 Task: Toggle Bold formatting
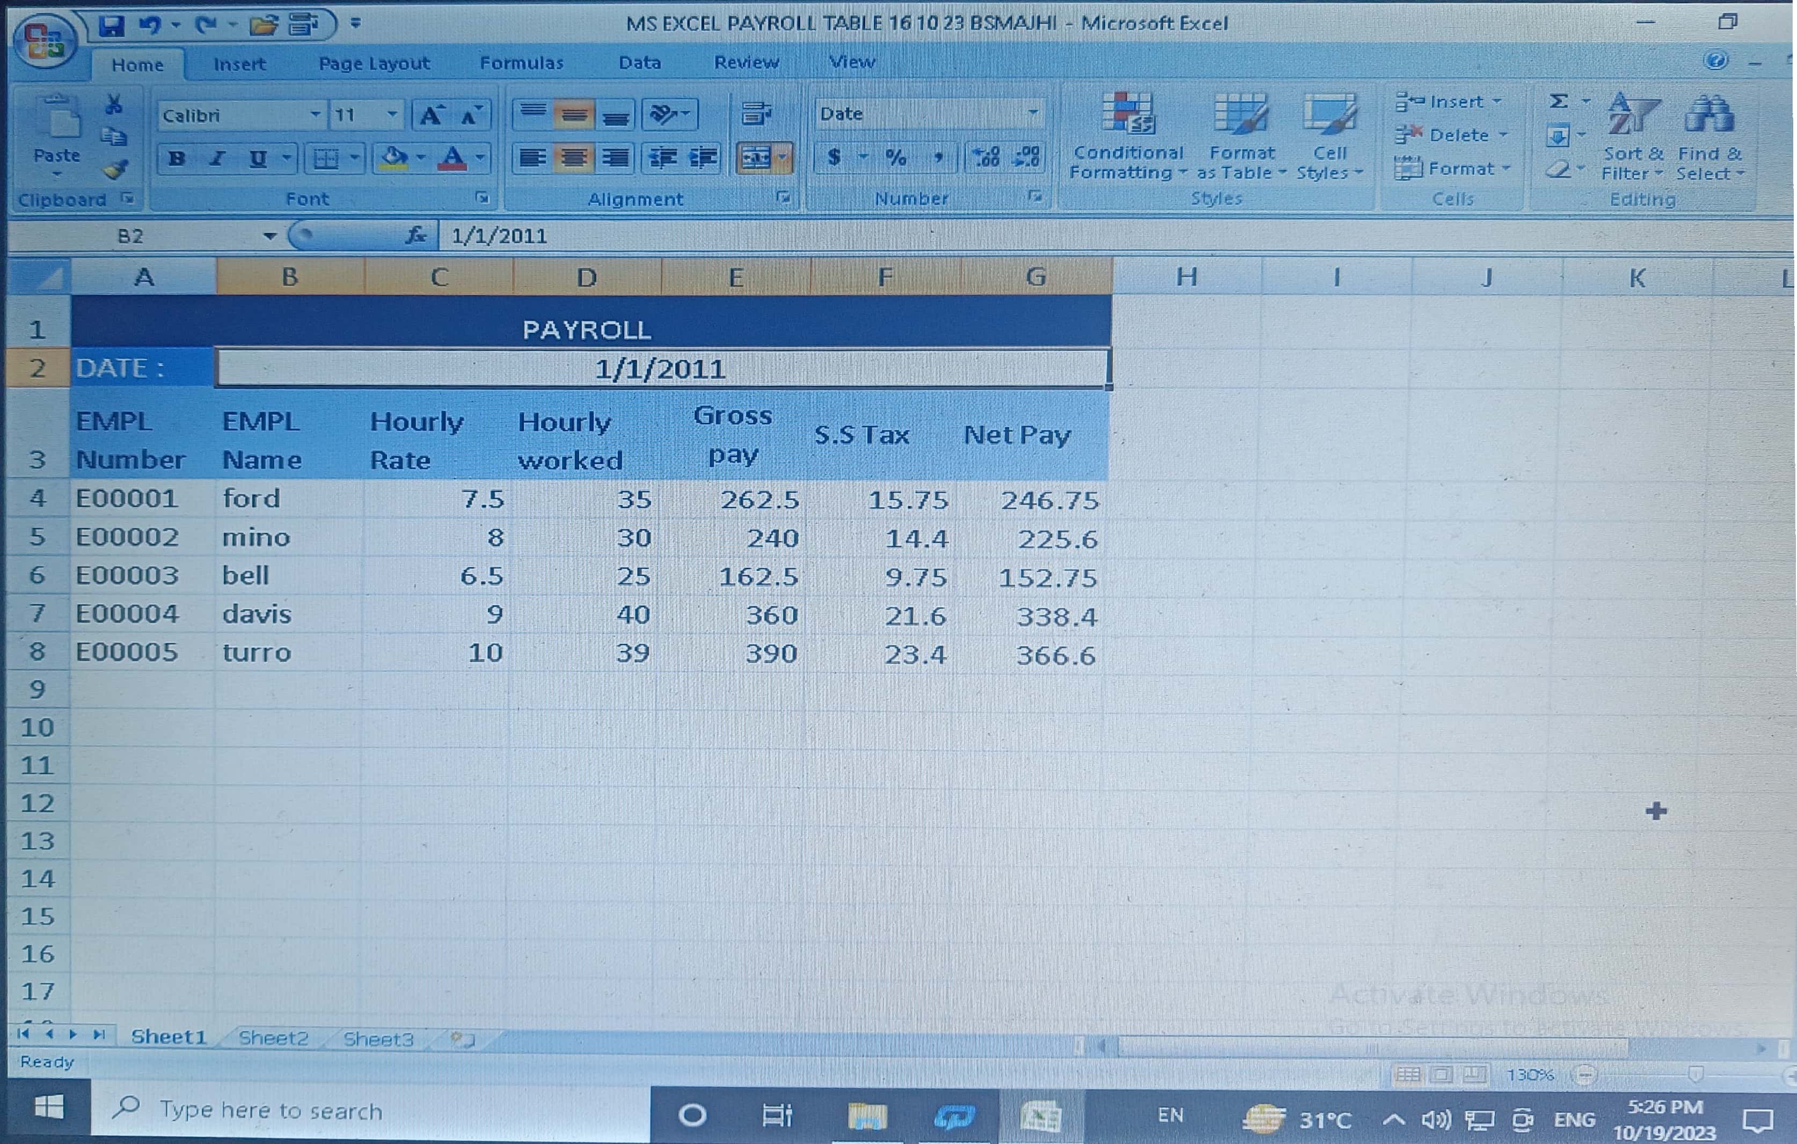click(177, 158)
